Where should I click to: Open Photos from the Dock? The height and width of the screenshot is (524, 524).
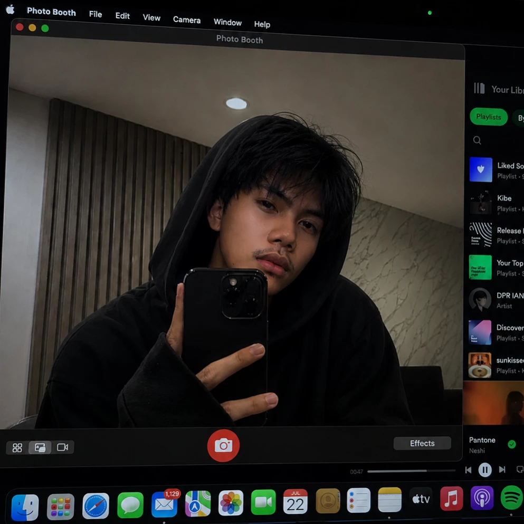click(231, 502)
